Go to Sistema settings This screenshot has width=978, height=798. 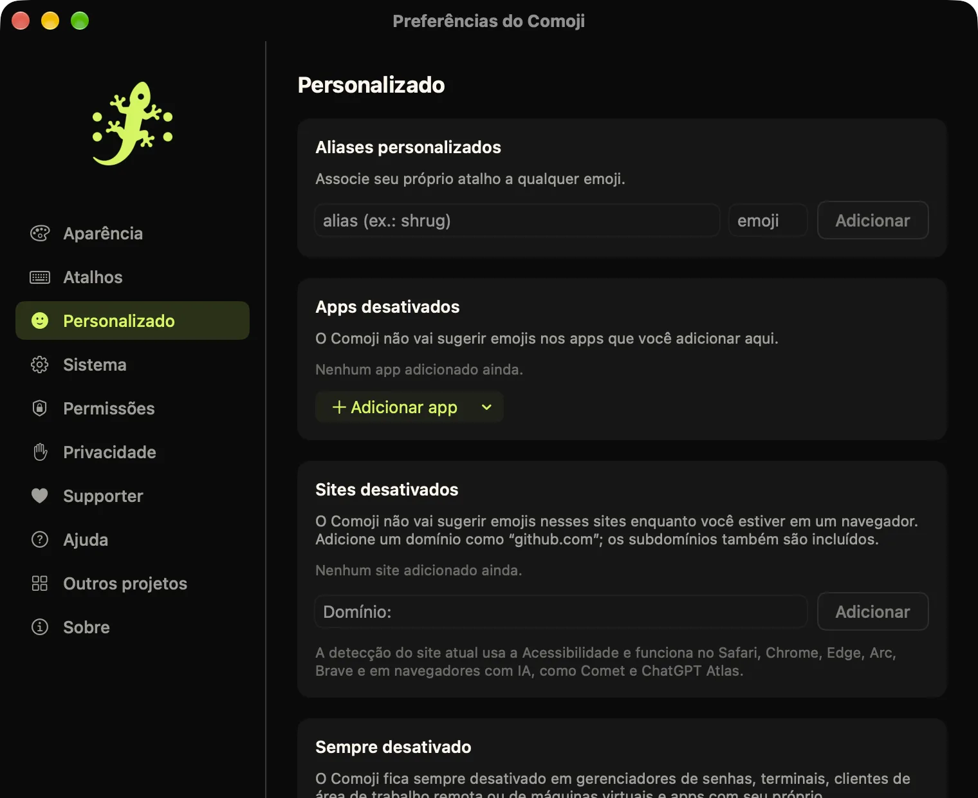click(x=133, y=365)
